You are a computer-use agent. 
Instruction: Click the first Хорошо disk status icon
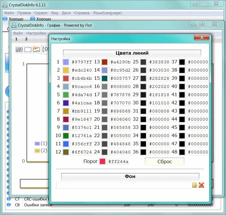pyautogui.click(x=5, y=19)
